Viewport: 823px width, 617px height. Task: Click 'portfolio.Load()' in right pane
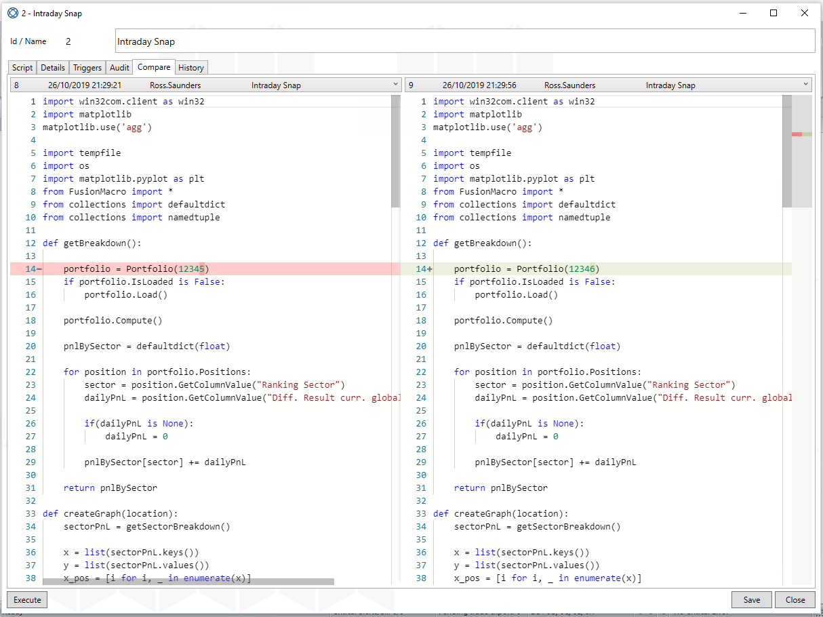coord(517,295)
